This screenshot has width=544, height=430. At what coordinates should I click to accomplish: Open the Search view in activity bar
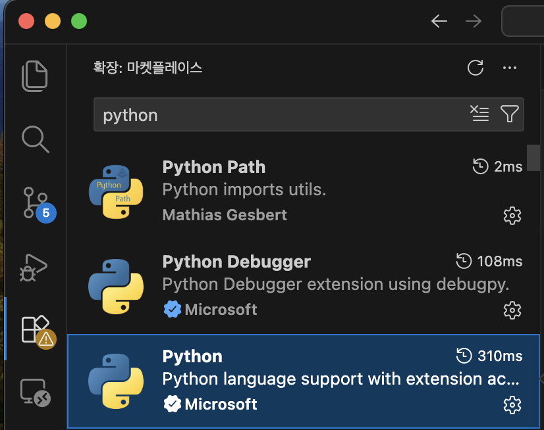click(36, 139)
